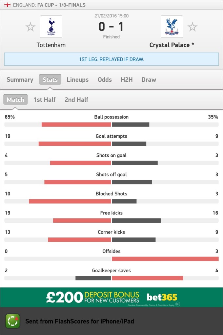Image resolution: width=223 pixels, height=335 pixels.
Task: Show full Match statistics
Action: coord(15,100)
